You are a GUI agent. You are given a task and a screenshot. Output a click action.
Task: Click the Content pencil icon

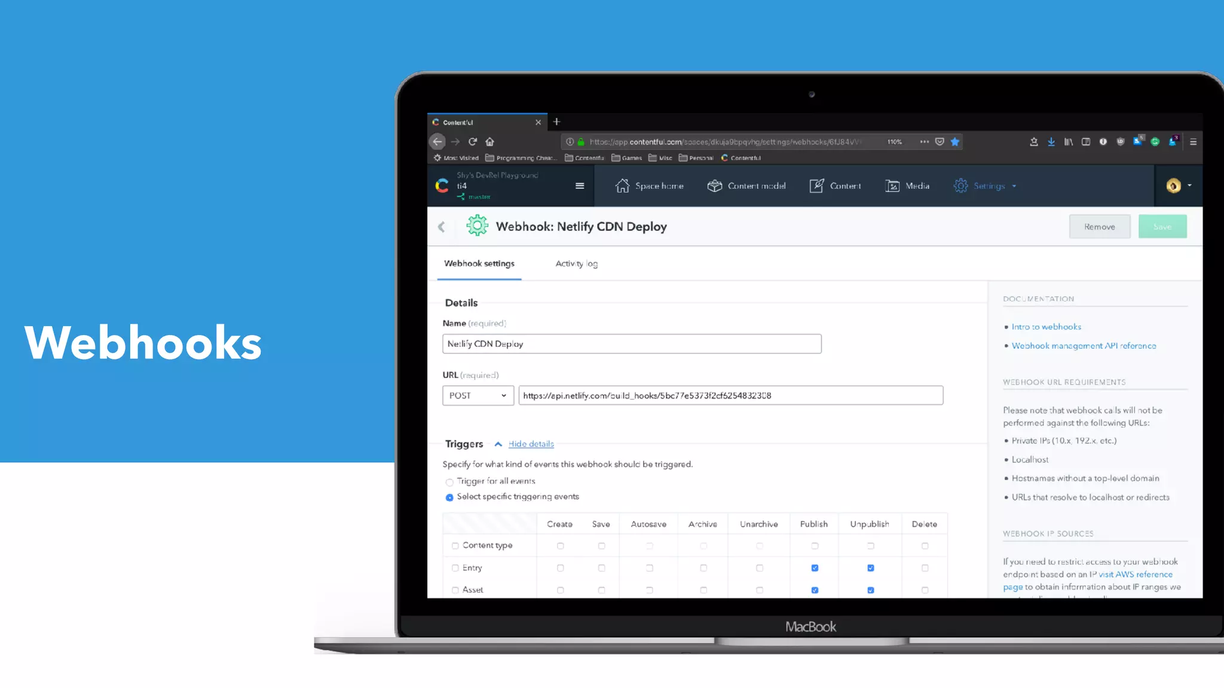tap(816, 186)
